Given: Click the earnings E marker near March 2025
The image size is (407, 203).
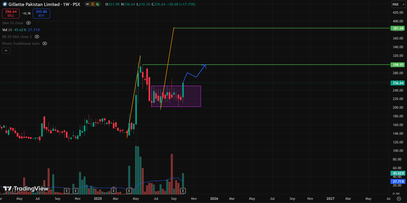Looking at the screenshot, I should click(x=113, y=190).
